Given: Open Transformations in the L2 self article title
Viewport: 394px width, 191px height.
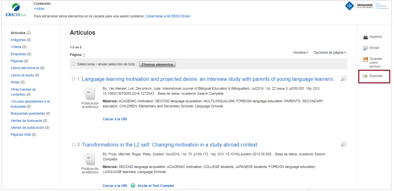Looking at the screenshot, I should [170, 145].
